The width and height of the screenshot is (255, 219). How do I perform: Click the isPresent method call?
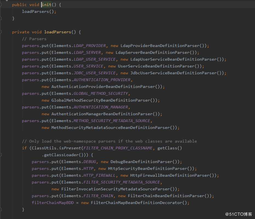click(x=70, y=148)
